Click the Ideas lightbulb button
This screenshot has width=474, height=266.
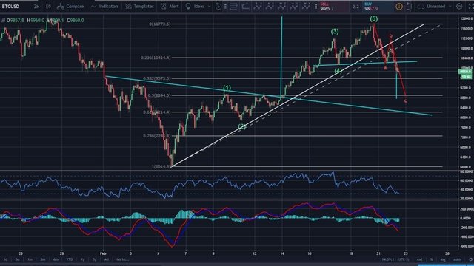point(195,7)
